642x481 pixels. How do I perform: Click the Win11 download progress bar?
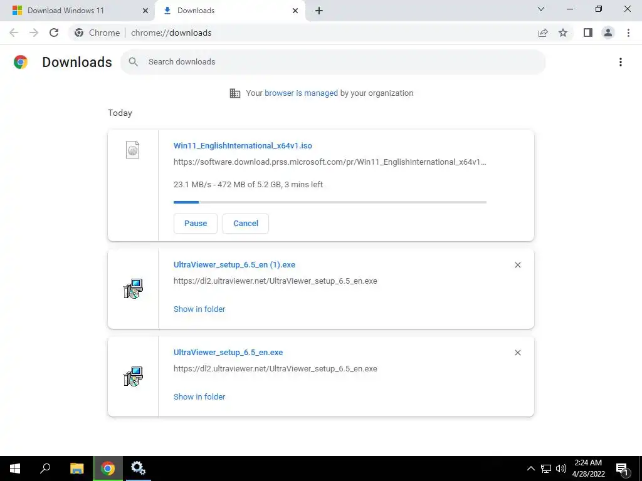click(x=330, y=202)
